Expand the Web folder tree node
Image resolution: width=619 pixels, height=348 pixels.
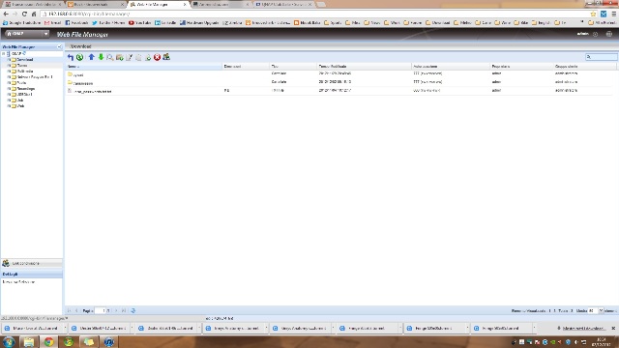click(9, 106)
